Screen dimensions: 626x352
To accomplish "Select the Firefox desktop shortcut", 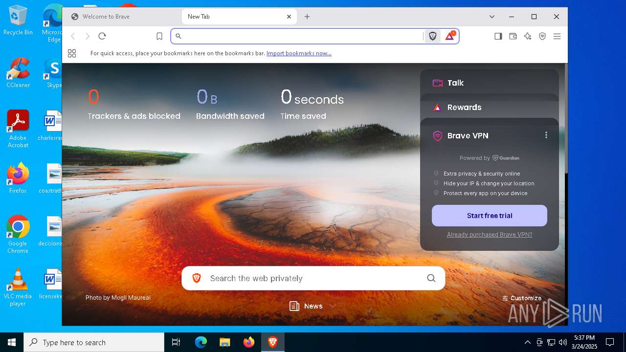I will (18, 178).
